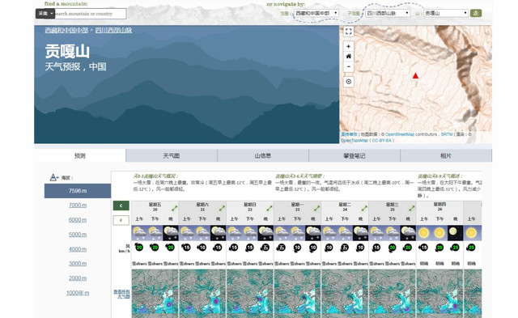Viewport: 518px width, 318px height.
Task: Open Saturday afternoon weather map thumbnail
Action: point(202,291)
